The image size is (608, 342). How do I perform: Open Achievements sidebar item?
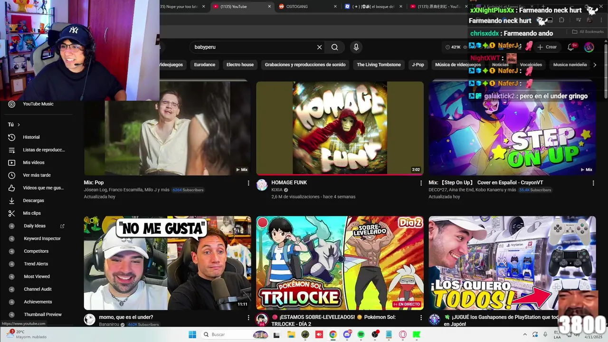click(x=38, y=302)
